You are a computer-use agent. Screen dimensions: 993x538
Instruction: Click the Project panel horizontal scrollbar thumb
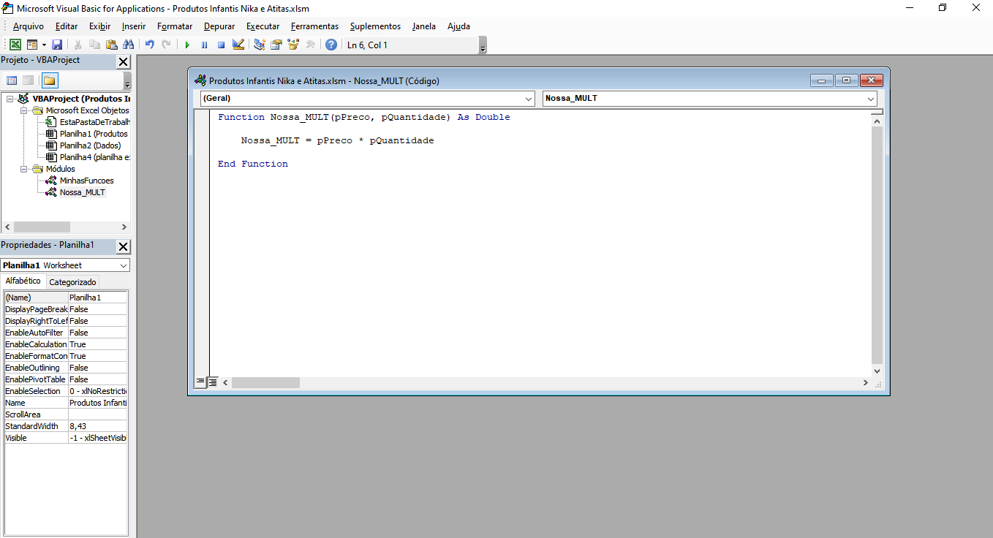[42, 227]
